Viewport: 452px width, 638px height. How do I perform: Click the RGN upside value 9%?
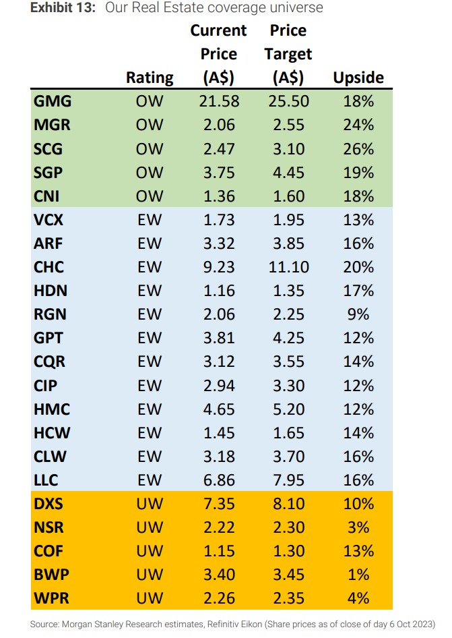point(358,314)
